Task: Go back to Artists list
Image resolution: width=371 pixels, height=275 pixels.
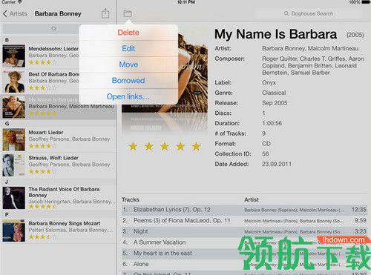Action: pyautogui.click(x=15, y=13)
